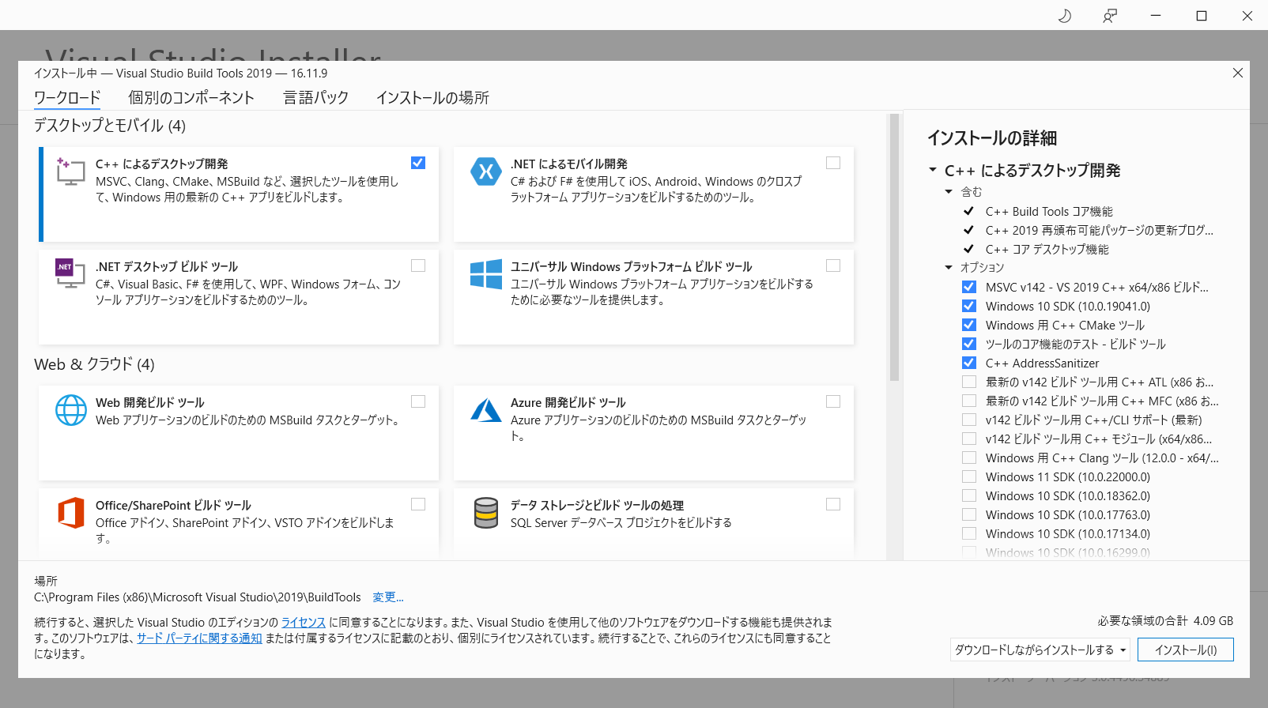Check Windows 10 SDK (10.0.18362.0) option
The height and width of the screenshot is (708, 1268).
tap(969, 495)
